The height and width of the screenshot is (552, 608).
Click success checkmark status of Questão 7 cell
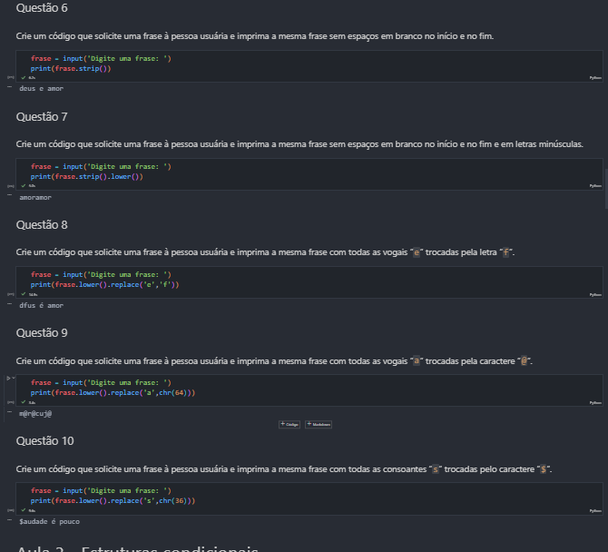click(24, 186)
